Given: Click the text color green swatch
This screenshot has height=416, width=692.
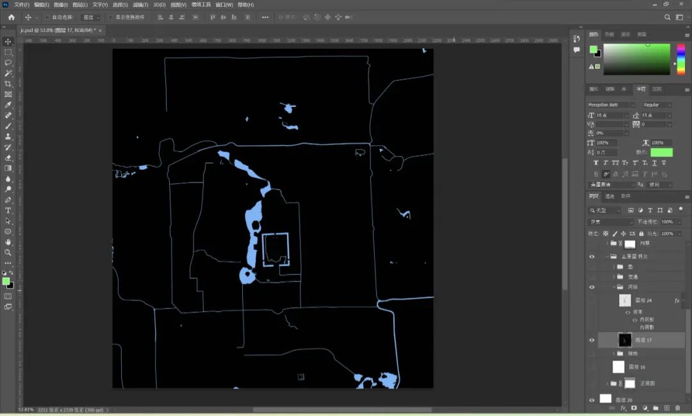Looking at the screenshot, I should (661, 153).
